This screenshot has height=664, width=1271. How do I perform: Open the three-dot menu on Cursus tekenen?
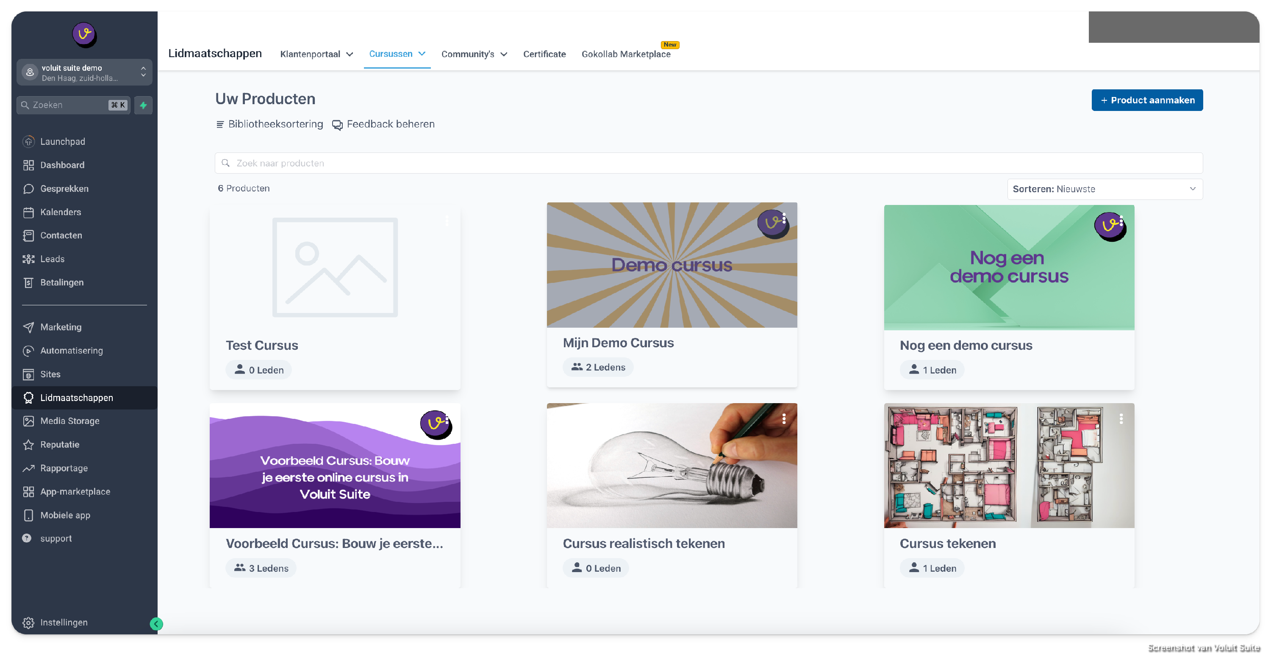[1121, 419]
